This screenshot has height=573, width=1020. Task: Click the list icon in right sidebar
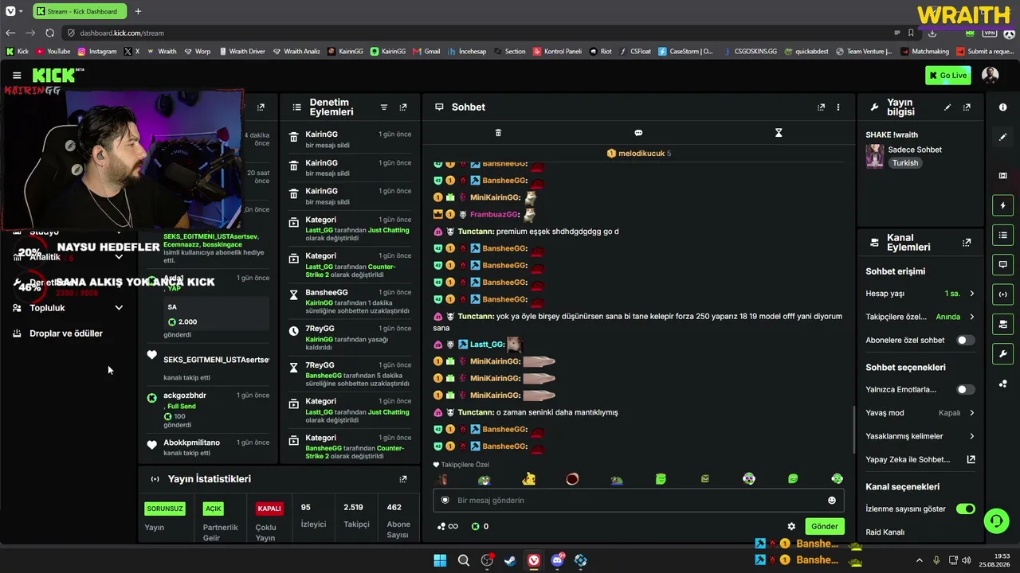coord(1002,235)
